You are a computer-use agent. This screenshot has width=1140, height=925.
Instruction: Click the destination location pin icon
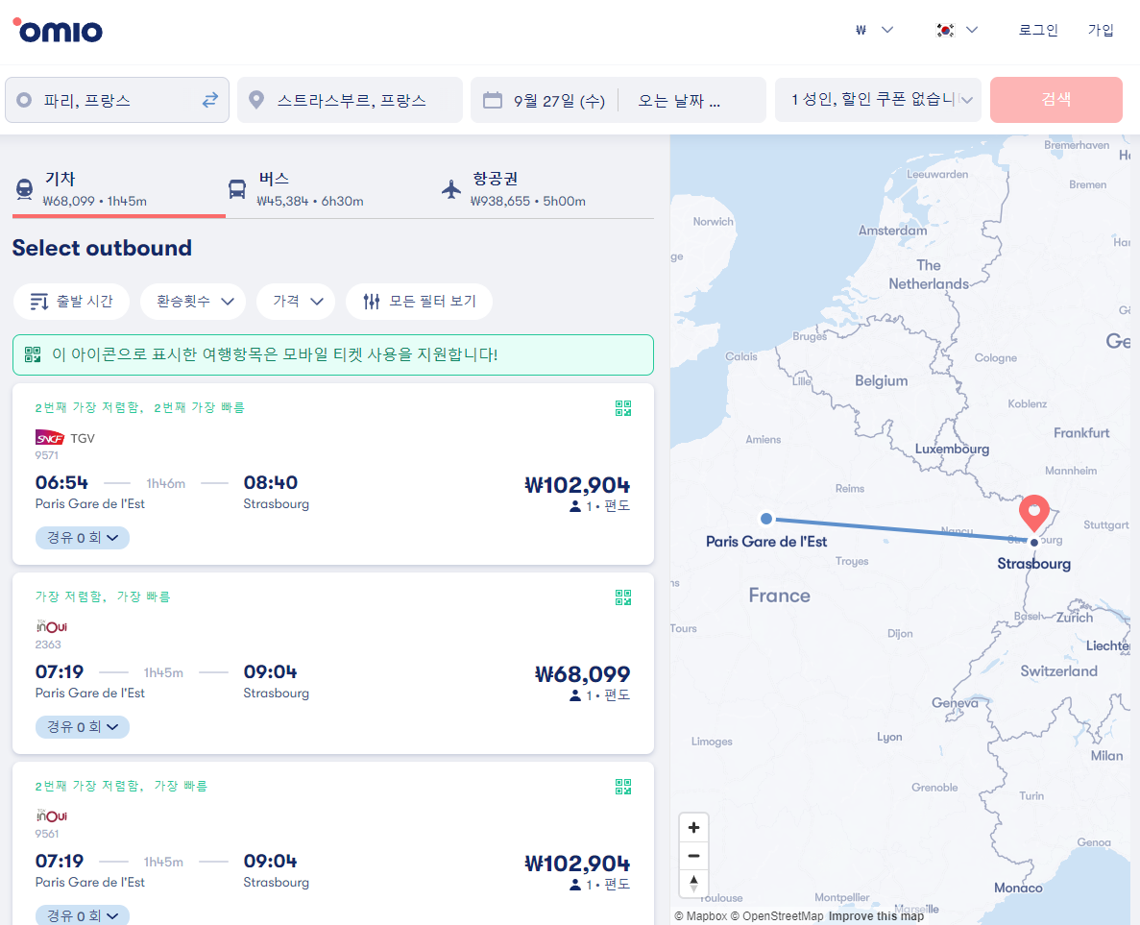[x=255, y=100]
